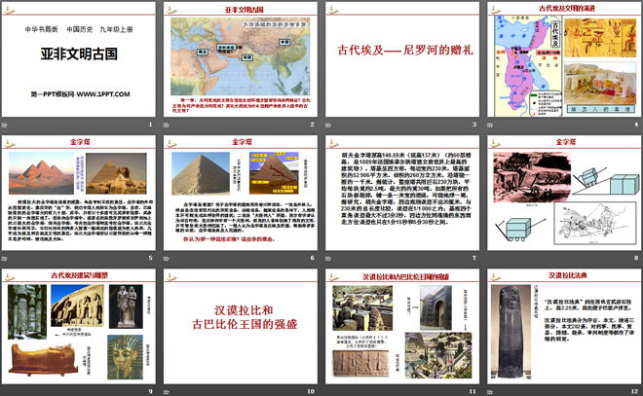Click the animation star icon under slide 6
Image resolution: width=643 pixels, height=396 pixels.
click(x=167, y=258)
